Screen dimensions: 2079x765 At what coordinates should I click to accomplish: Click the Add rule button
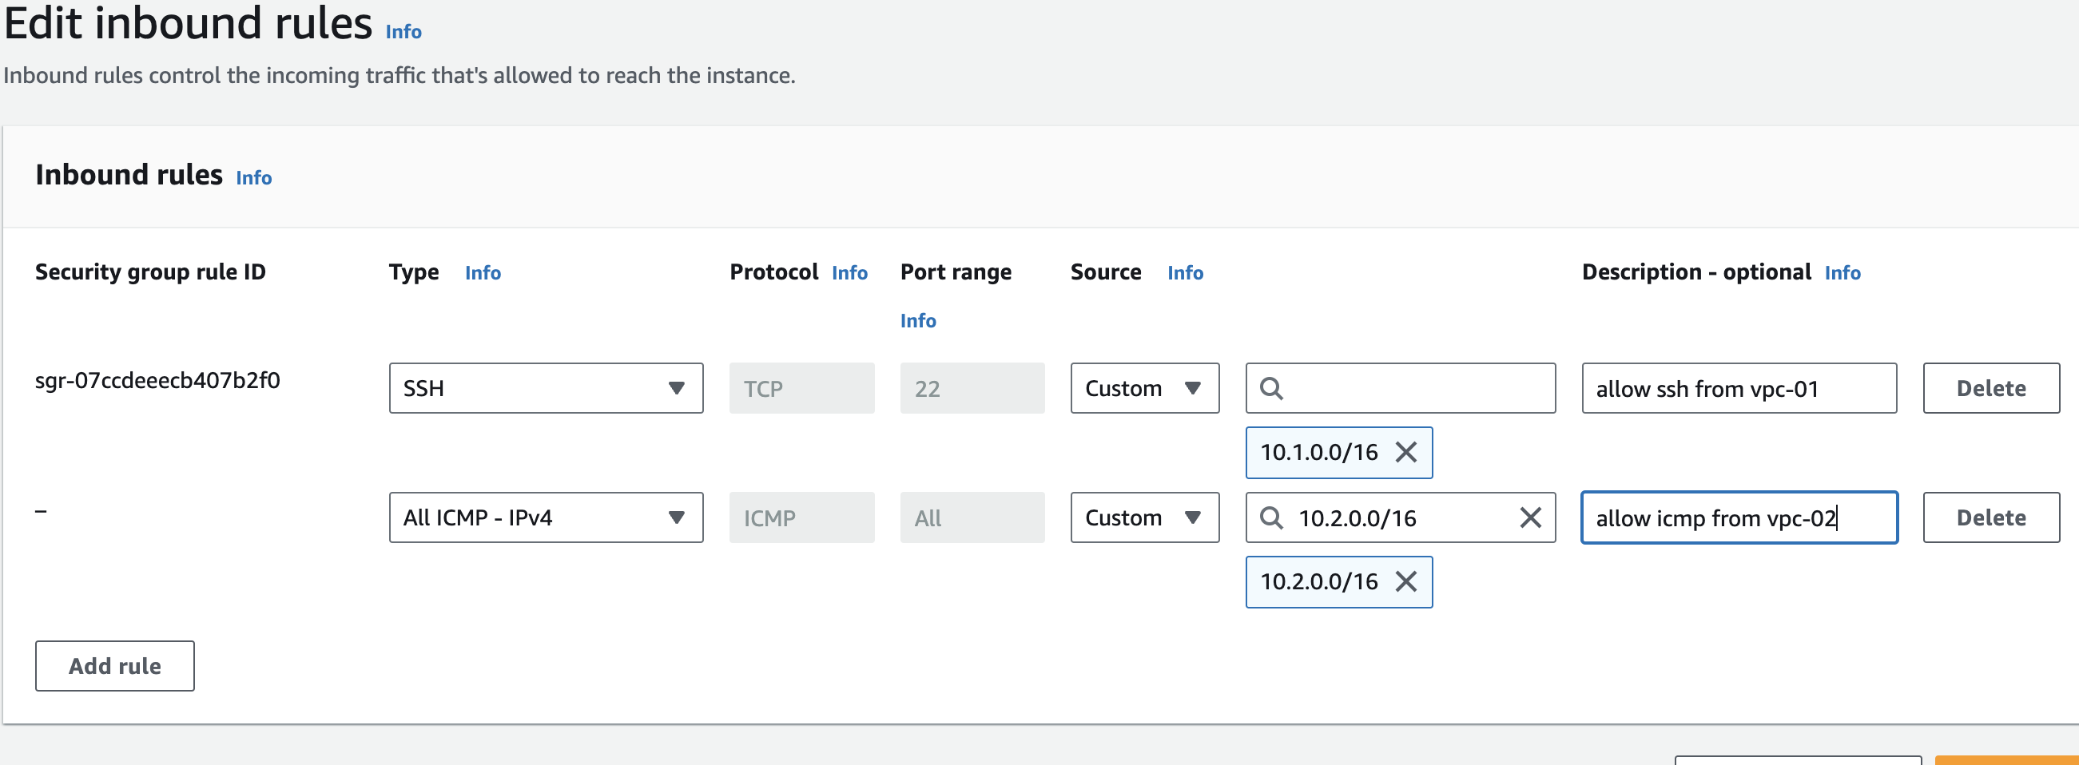[114, 667]
